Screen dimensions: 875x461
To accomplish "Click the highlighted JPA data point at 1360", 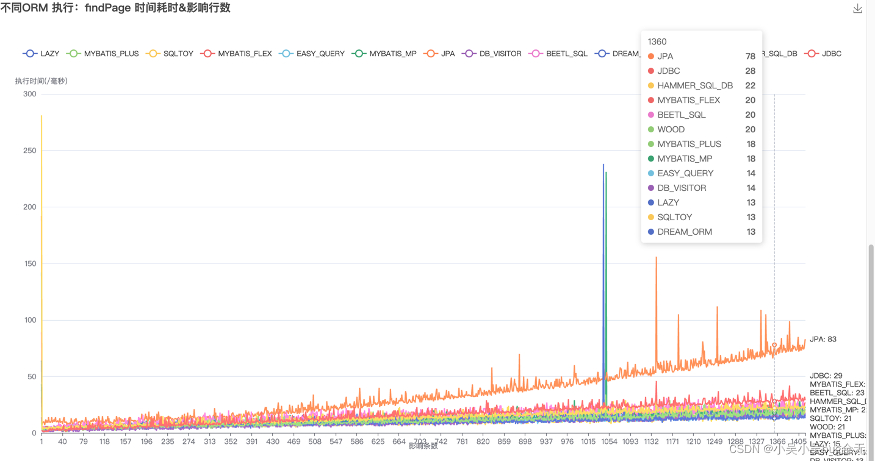I will (774, 345).
